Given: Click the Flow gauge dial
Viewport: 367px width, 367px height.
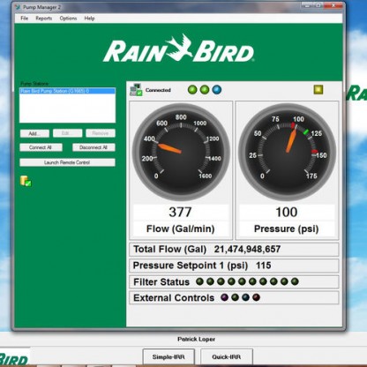Looking at the screenshot, I should (181, 152).
